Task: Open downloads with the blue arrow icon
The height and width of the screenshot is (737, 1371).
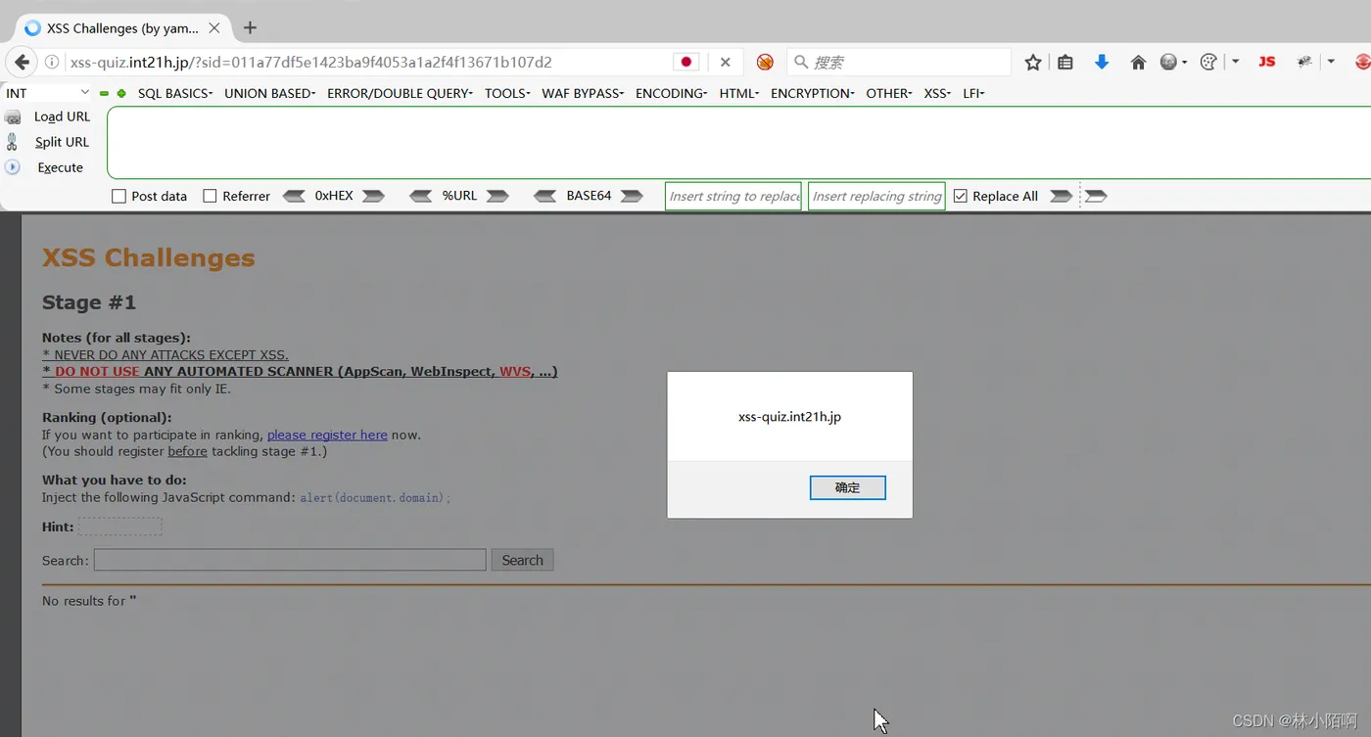Action: [x=1102, y=62]
